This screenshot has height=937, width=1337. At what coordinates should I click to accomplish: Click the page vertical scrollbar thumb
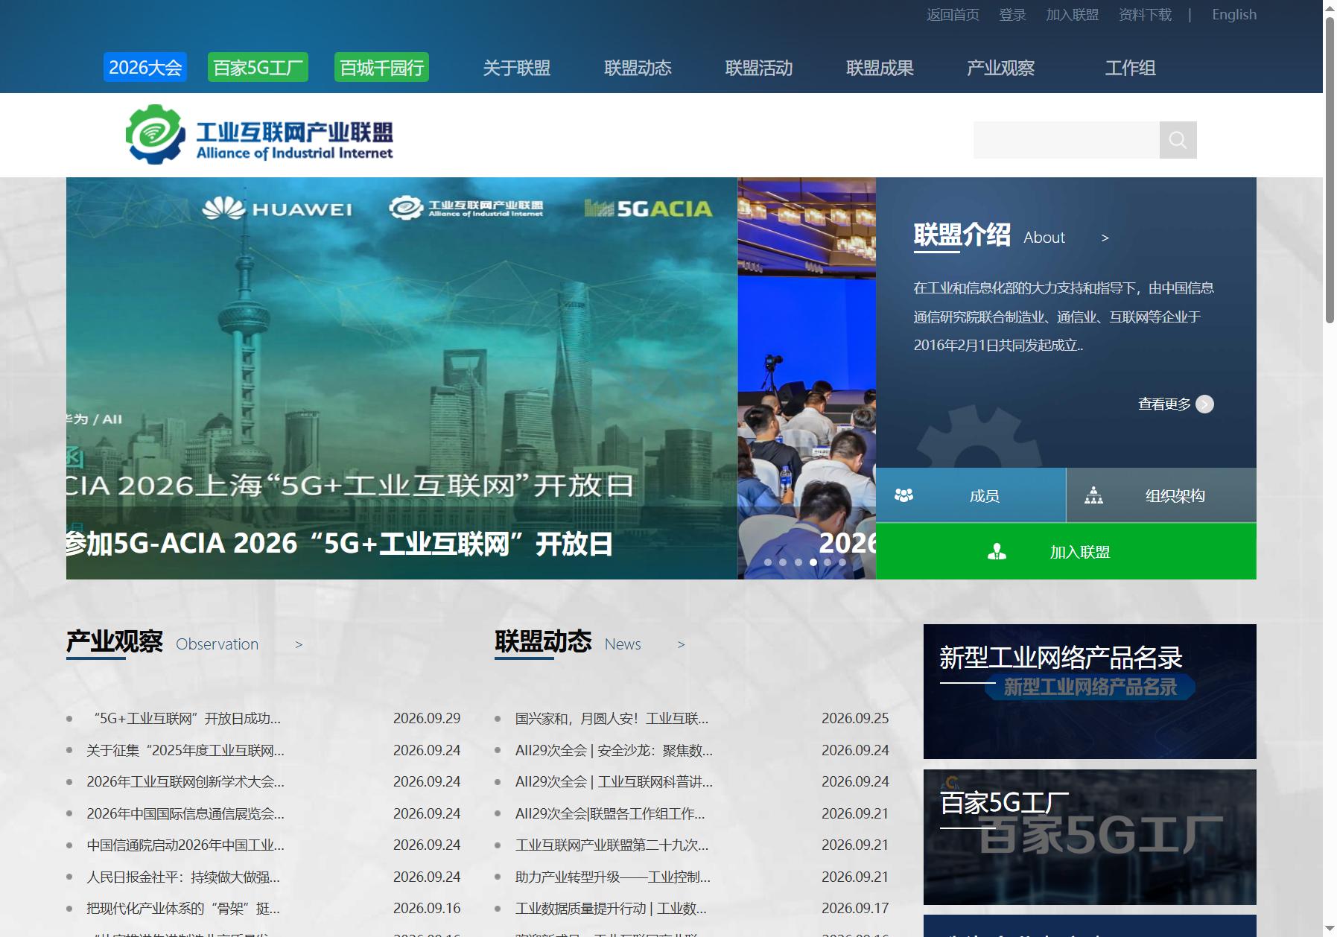tap(1330, 170)
